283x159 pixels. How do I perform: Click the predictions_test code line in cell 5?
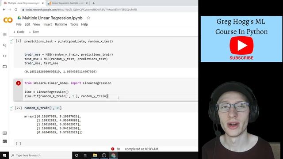coord(69,41)
